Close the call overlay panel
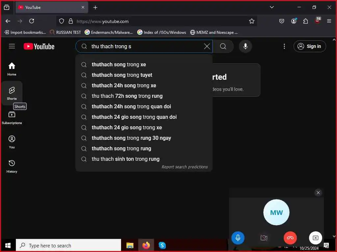 [318, 192]
